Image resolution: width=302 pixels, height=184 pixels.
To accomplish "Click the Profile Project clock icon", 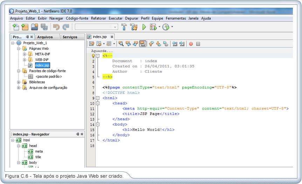I will 166,27.
